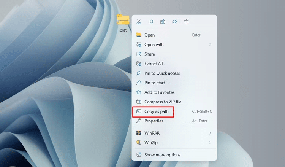Select Copy as path

(156, 111)
